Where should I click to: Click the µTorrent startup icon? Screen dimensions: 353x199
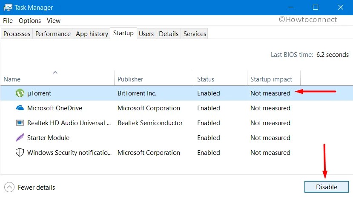pyautogui.click(x=20, y=93)
